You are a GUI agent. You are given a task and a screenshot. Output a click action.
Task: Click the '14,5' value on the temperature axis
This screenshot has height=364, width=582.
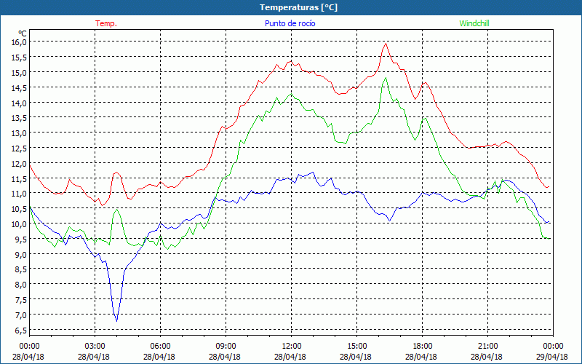[x=19, y=87]
